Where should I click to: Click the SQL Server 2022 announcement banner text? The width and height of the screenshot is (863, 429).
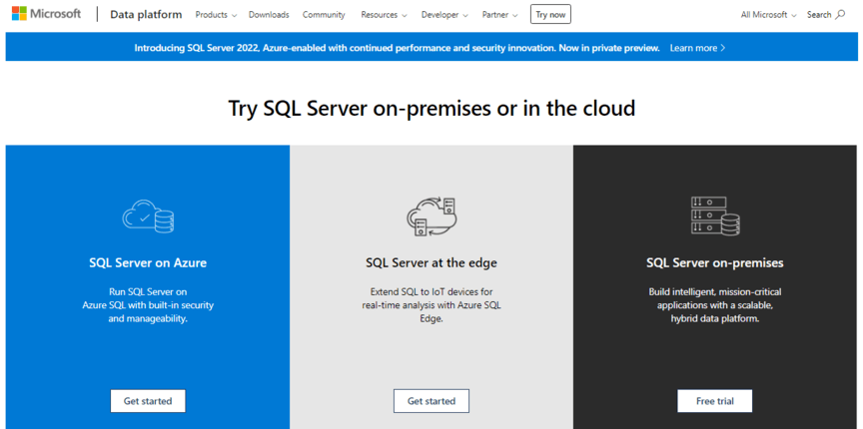(x=396, y=47)
